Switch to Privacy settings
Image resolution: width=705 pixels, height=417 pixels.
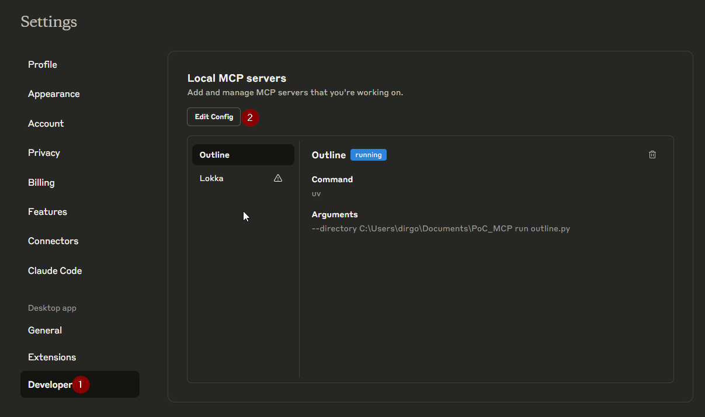point(44,152)
